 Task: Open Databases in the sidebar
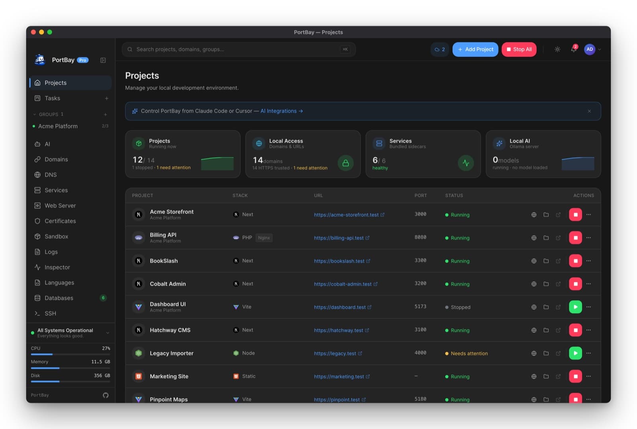coord(70,298)
